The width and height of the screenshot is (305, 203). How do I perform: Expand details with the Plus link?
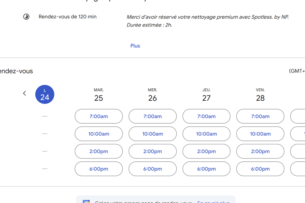pyautogui.click(x=135, y=46)
